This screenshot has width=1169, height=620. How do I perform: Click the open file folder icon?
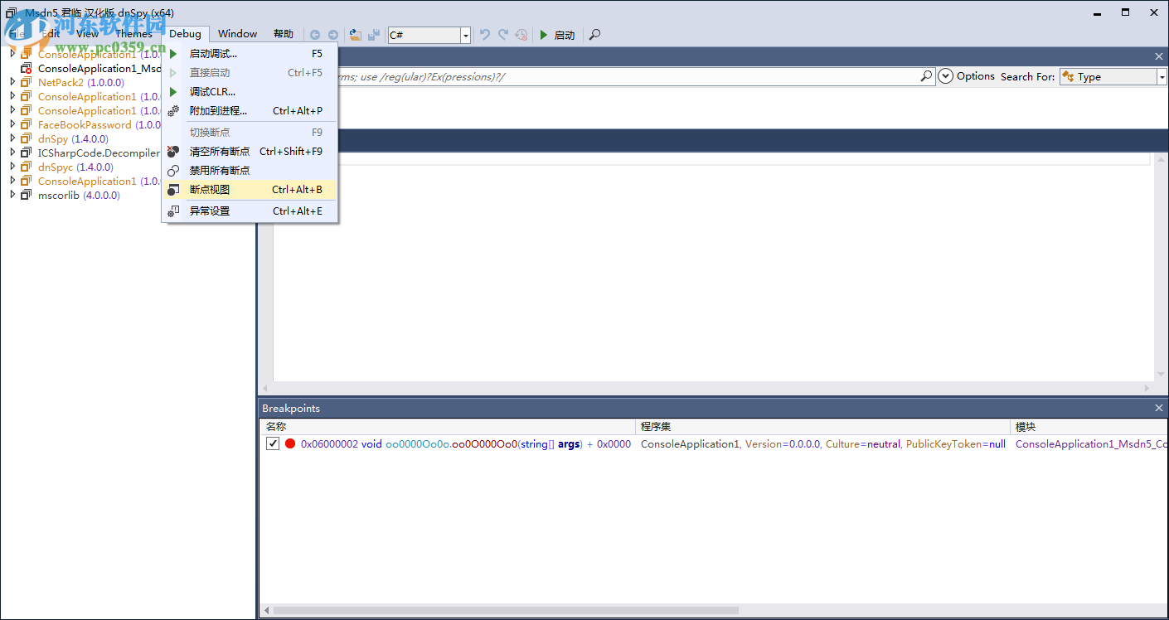tap(356, 35)
